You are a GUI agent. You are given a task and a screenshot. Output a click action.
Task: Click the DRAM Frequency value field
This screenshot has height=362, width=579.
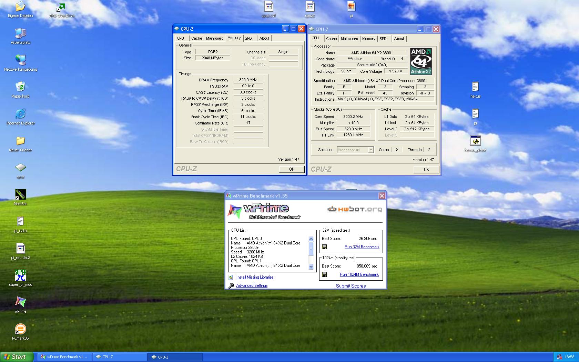pyautogui.click(x=248, y=80)
